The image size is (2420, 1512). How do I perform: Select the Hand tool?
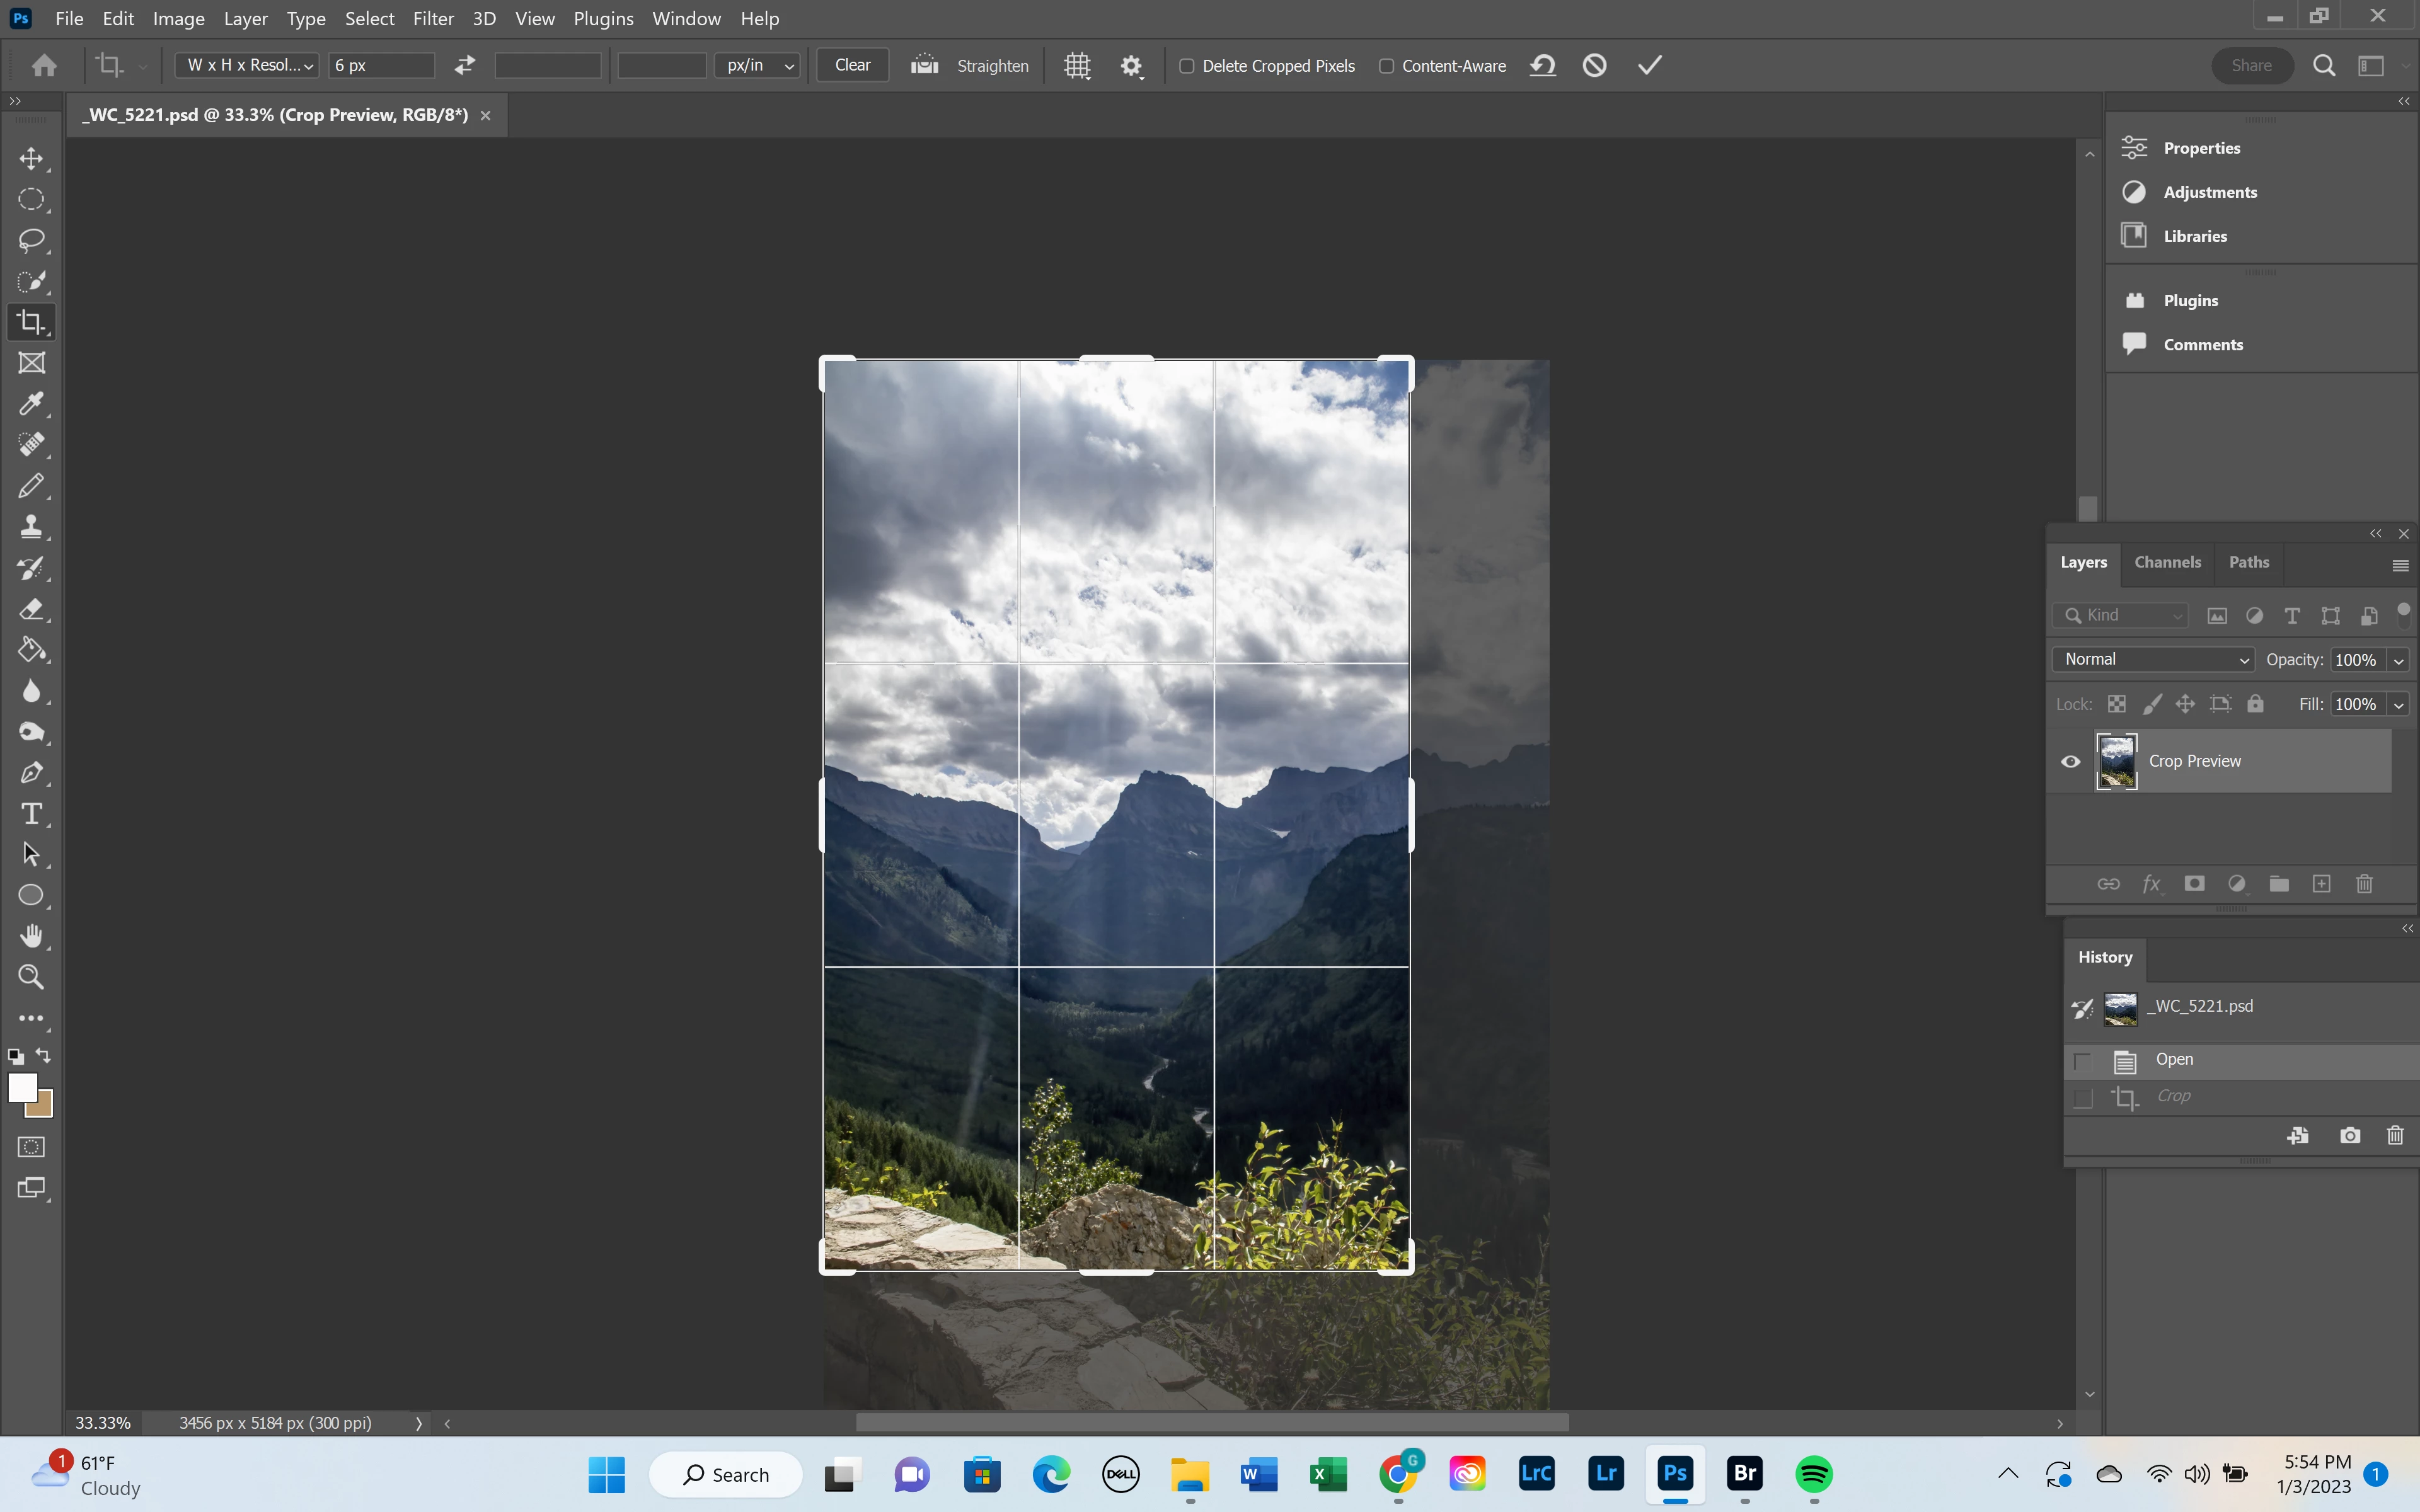[x=31, y=936]
